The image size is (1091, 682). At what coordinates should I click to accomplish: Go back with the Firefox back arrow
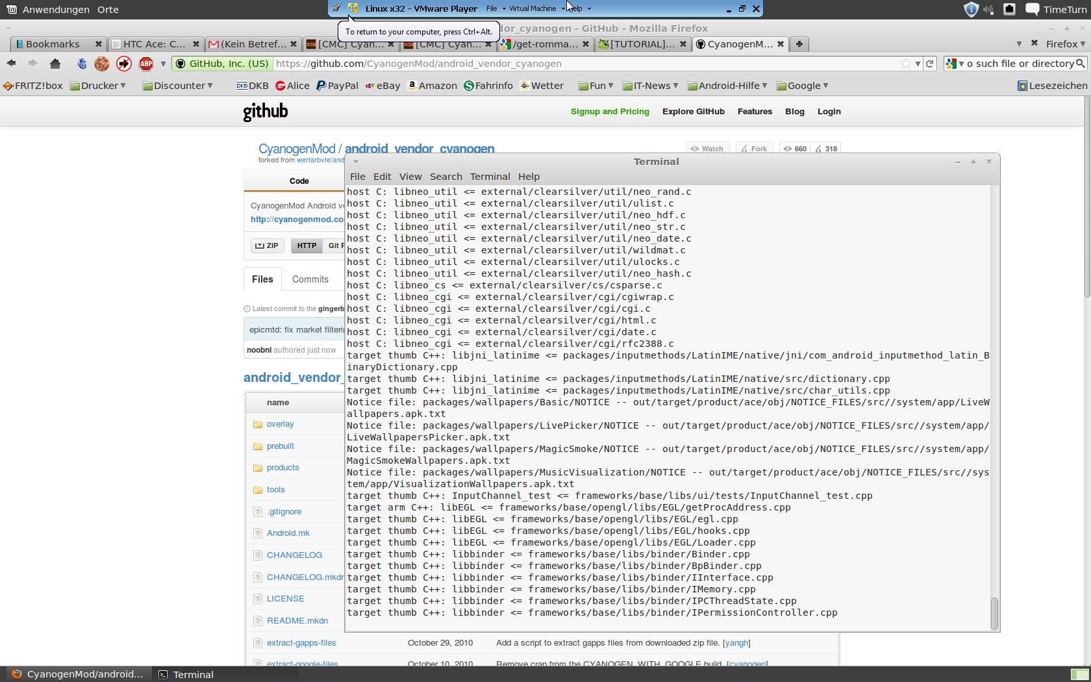coord(11,64)
